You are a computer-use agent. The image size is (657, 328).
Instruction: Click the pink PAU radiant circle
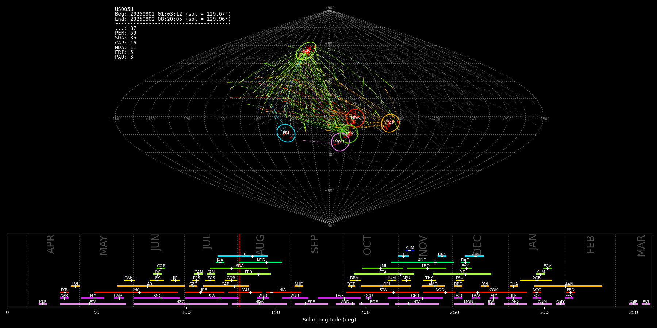(x=340, y=142)
